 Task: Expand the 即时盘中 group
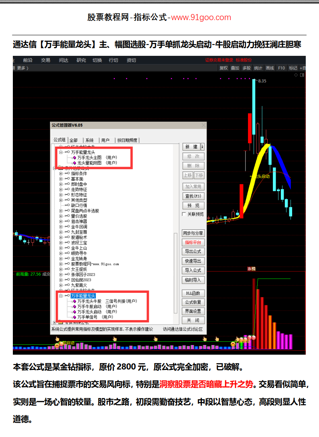tap(61, 184)
